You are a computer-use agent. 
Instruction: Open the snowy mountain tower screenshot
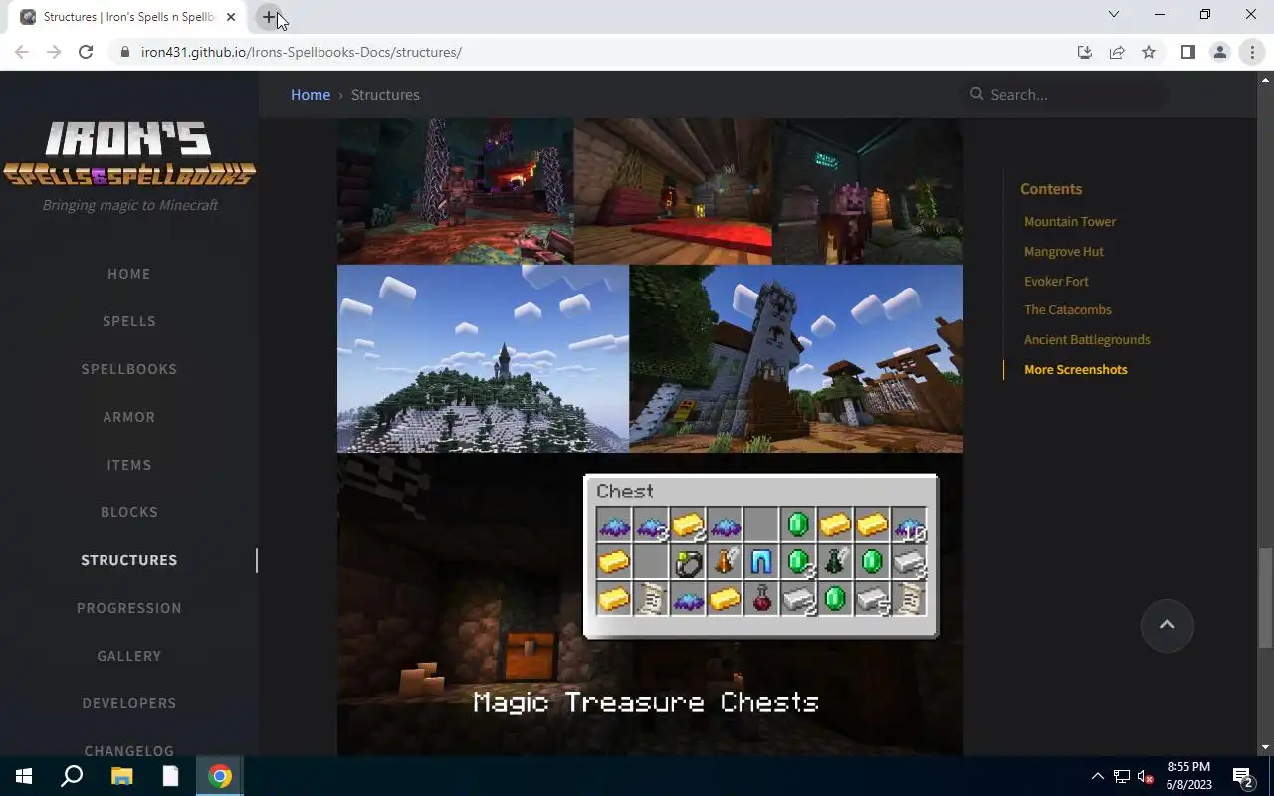483,358
